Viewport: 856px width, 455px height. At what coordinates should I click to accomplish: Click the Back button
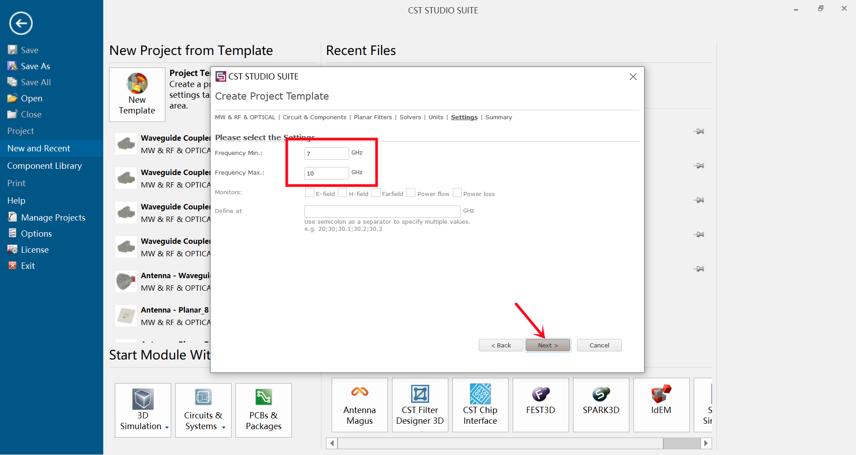click(501, 345)
